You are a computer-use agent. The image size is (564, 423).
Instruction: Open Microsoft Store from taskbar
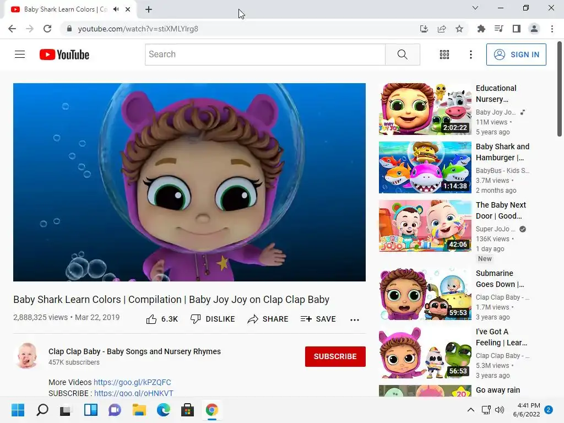click(187, 410)
